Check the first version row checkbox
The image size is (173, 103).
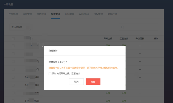pos(13,46)
